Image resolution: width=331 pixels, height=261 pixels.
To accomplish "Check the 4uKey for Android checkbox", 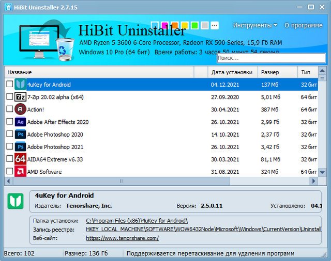I will (x=9, y=84).
